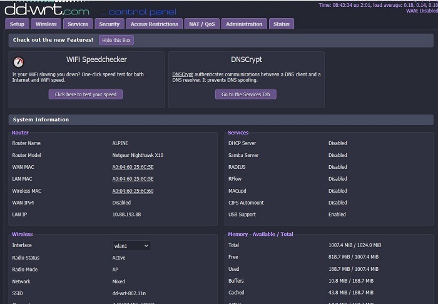Click the Wireless MAC address link
Screen dimensions: 438x304
(x=133, y=191)
